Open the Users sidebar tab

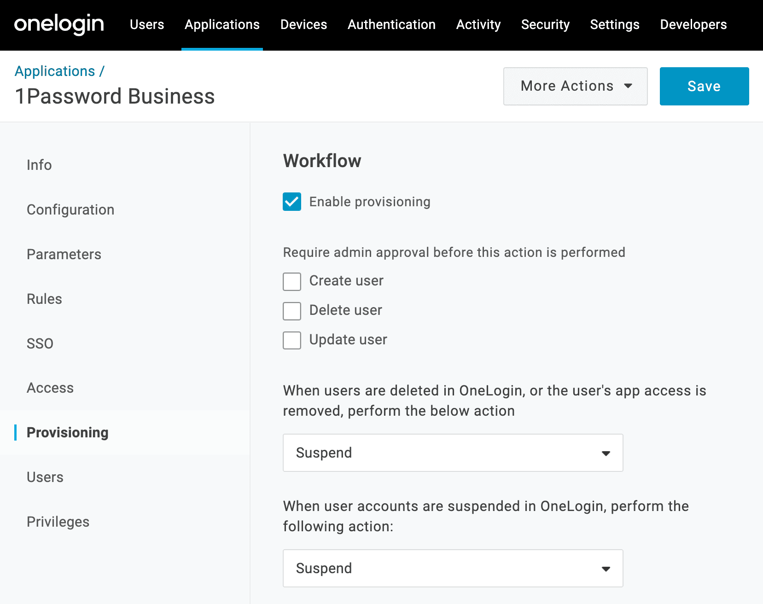click(x=45, y=477)
